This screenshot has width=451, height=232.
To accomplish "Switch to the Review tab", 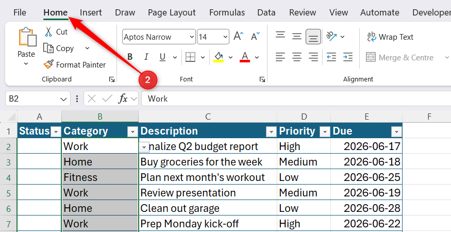I will [x=303, y=13].
